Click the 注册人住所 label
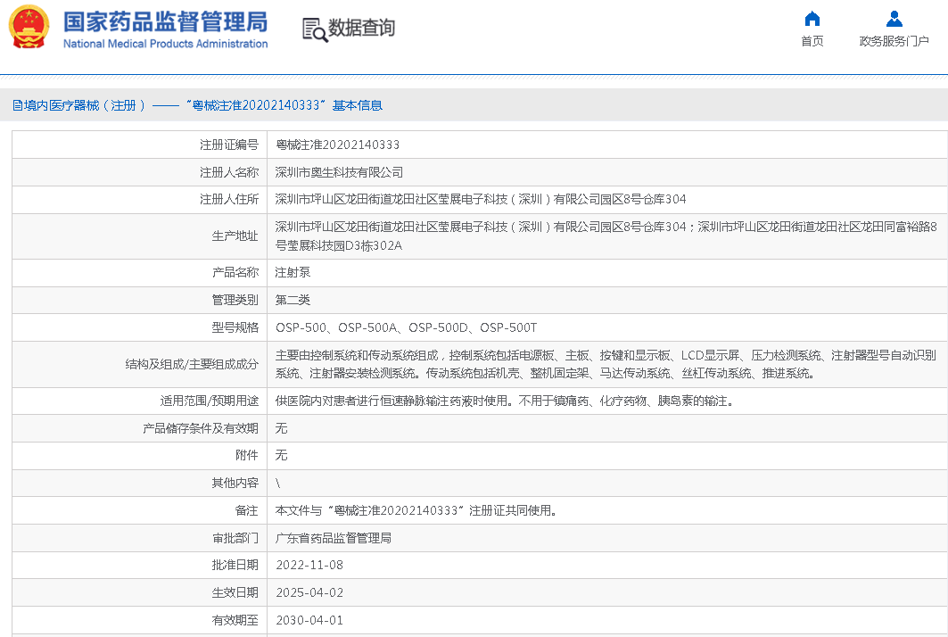 [229, 200]
